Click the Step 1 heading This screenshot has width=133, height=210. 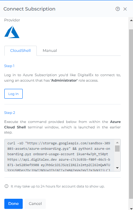click(9, 66)
